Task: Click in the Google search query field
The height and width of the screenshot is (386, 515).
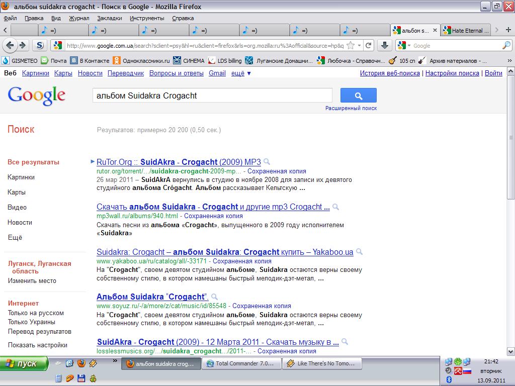Action: (x=212, y=95)
